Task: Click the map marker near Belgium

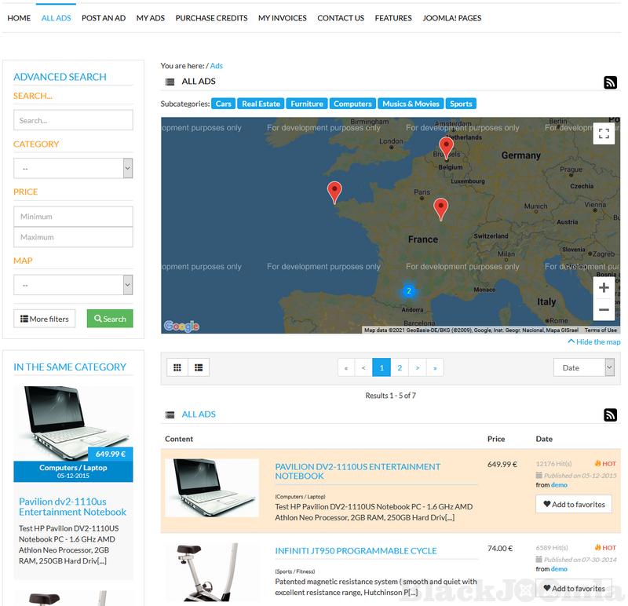Action: point(446,147)
